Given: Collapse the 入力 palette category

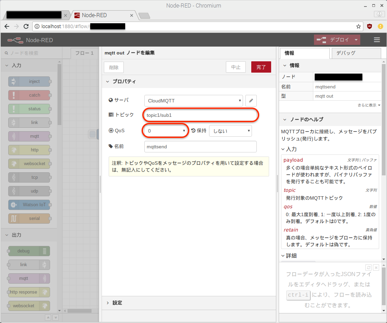Looking at the screenshot, I should [7, 65].
